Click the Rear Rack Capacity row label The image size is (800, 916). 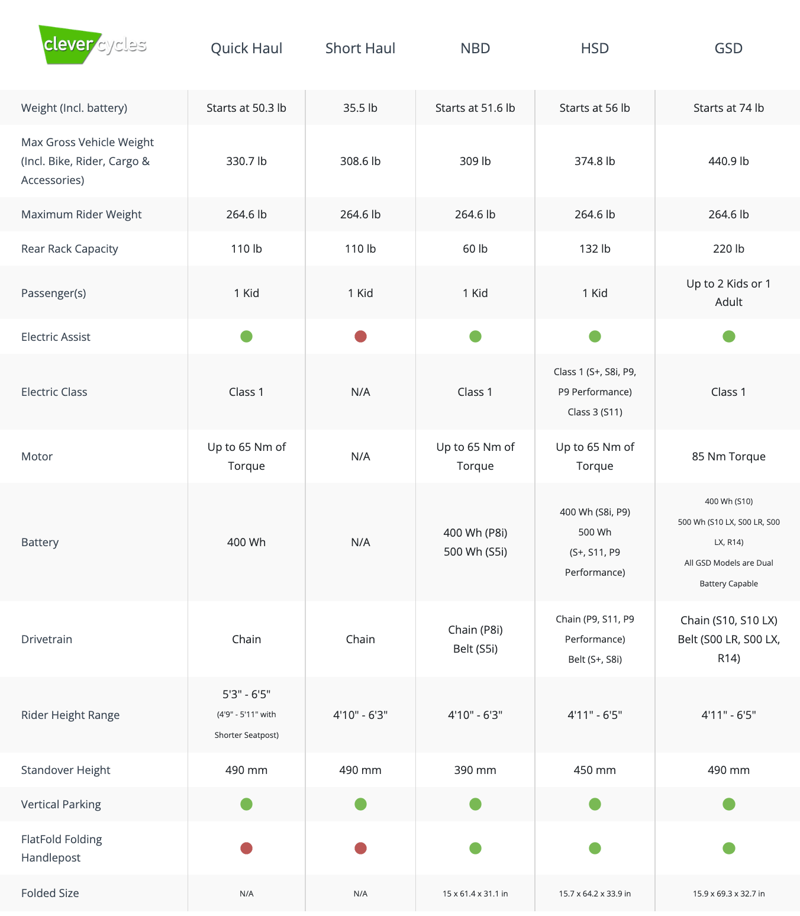70,249
